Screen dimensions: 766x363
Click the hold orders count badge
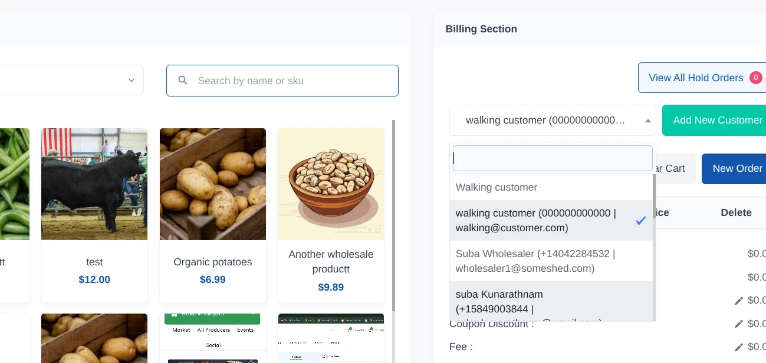pos(755,78)
